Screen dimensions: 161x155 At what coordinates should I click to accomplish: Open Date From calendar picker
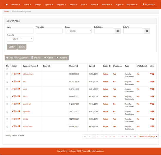point(118,31)
